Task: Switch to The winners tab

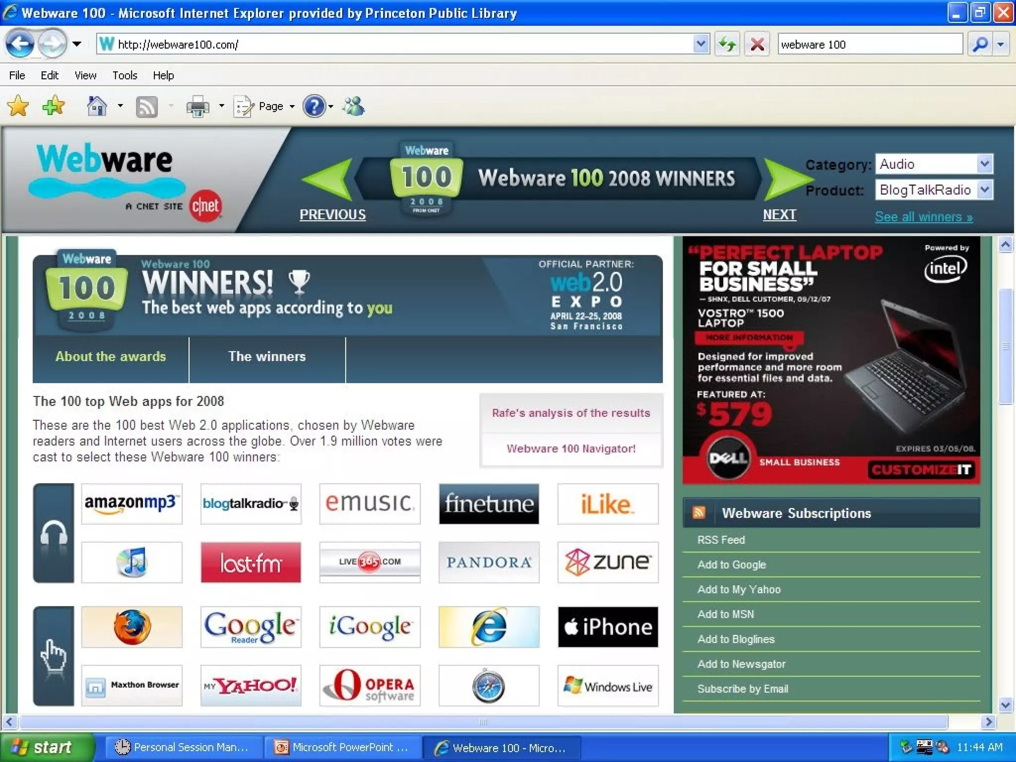Action: point(267,357)
